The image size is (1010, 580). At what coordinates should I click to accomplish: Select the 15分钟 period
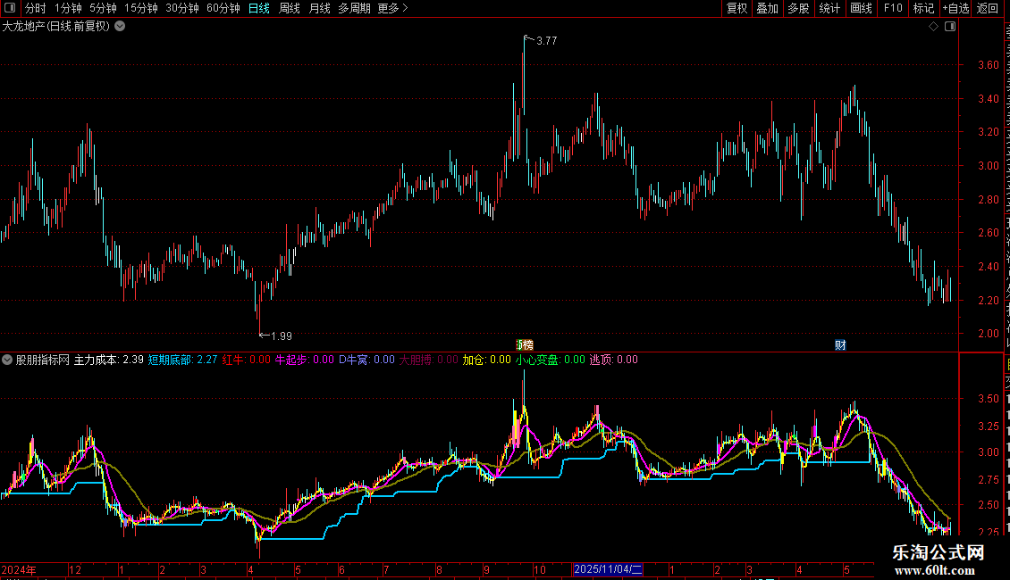click(x=140, y=8)
